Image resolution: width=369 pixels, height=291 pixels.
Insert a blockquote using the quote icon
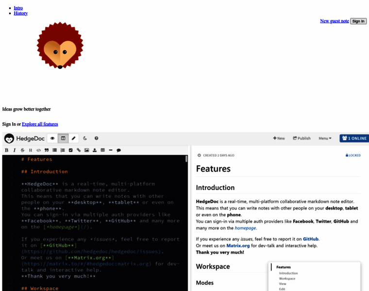point(47,150)
